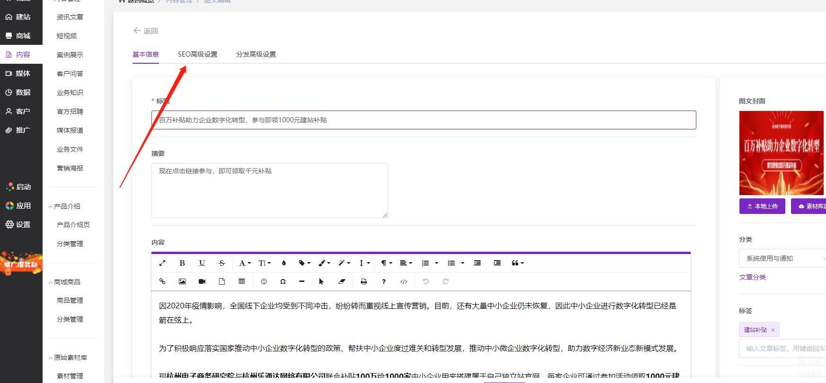826x383 pixels.
Task: Open the text color droplet picker
Action: [x=284, y=263]
